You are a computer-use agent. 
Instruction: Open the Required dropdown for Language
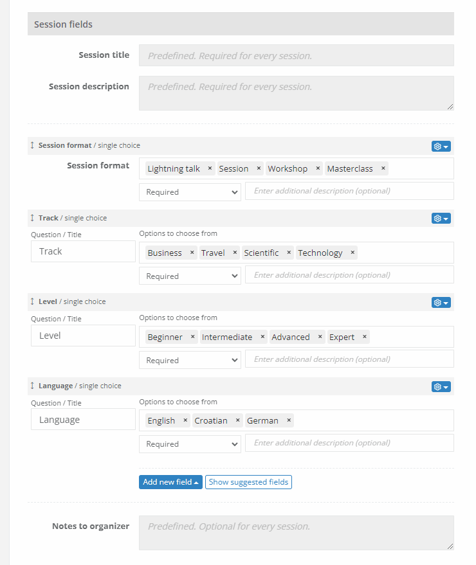190,444
